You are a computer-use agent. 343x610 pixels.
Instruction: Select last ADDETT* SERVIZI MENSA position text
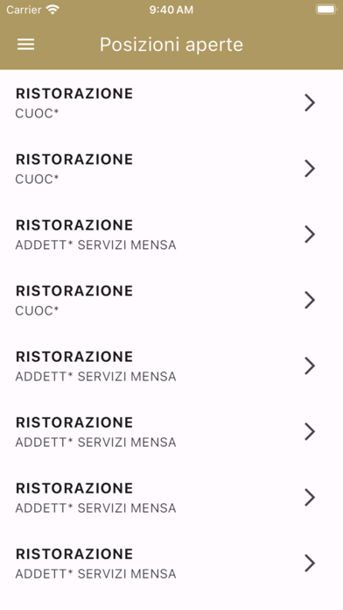[95, 574]
